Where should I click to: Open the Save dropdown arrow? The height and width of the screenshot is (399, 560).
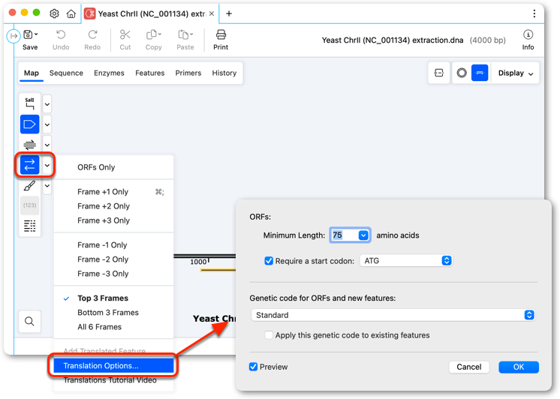click(x=36, y=34)
